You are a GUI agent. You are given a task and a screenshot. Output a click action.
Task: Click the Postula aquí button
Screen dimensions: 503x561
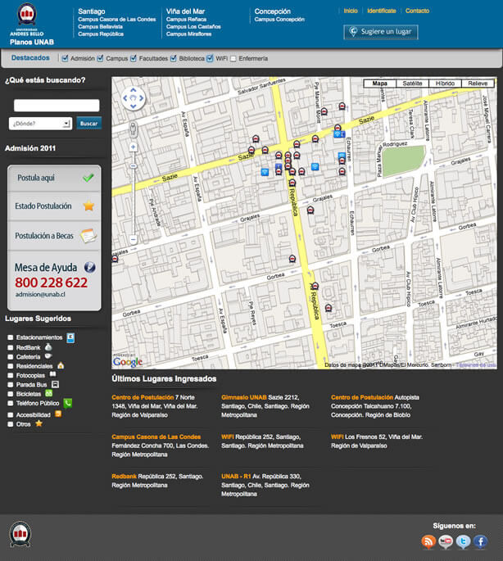click(x=54, y=178)
